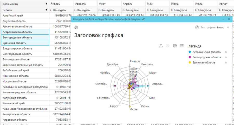
Task: Toggle visibility of the Белгородская область series
Action: pyautogui.click(x=226, y=57)
